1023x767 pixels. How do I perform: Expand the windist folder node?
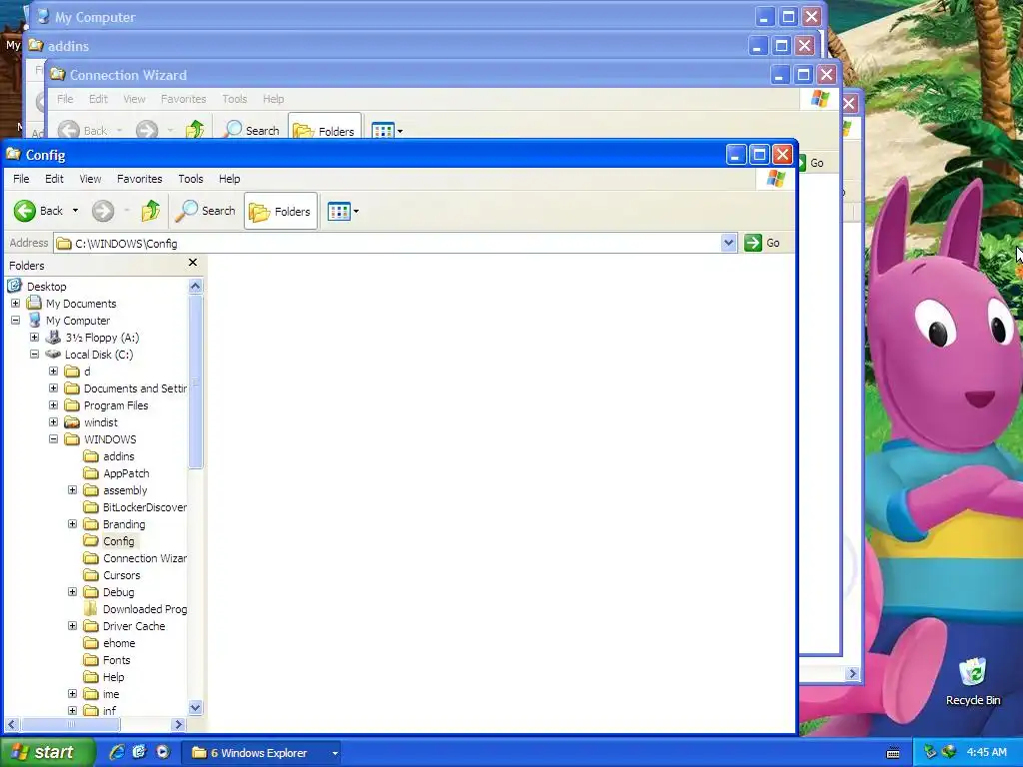click(54, 422)
